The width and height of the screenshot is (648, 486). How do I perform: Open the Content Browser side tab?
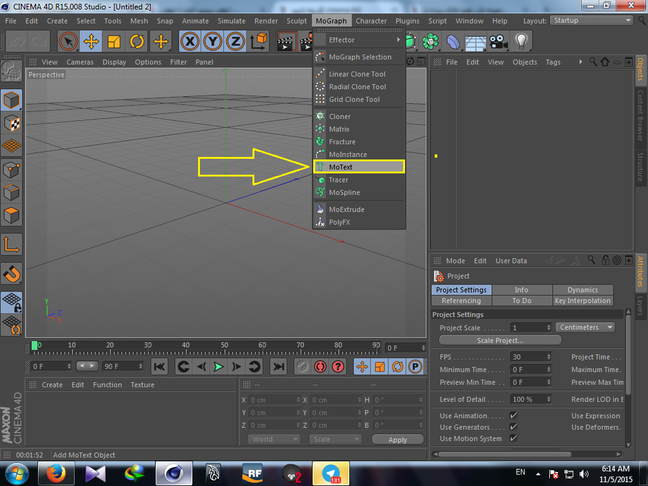point(640,115)
